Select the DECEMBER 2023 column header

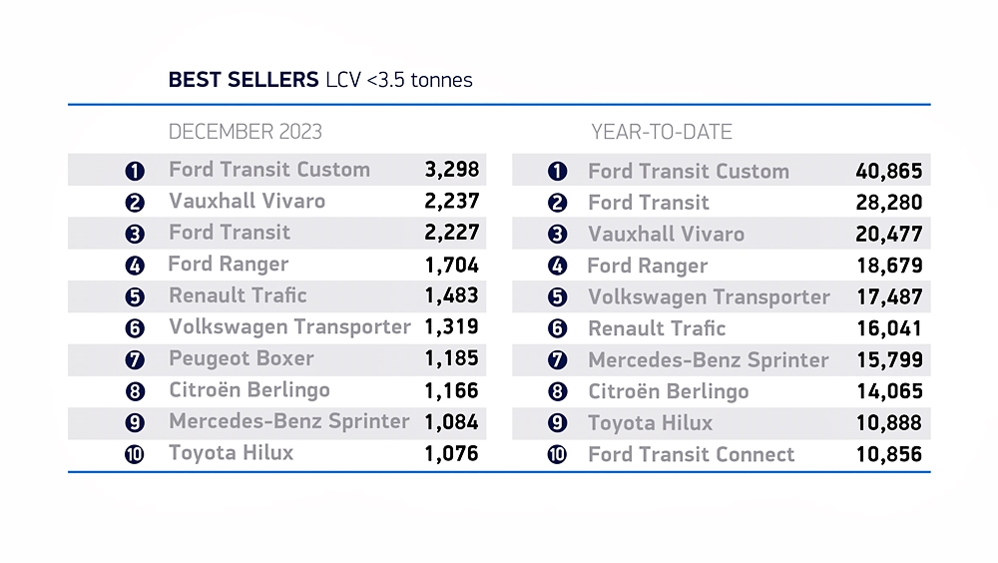click(246, 132)
